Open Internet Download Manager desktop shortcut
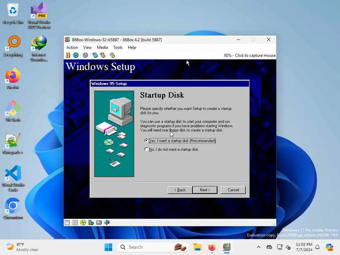This screenshot has height=255, width=340. [x=39, y=48]
